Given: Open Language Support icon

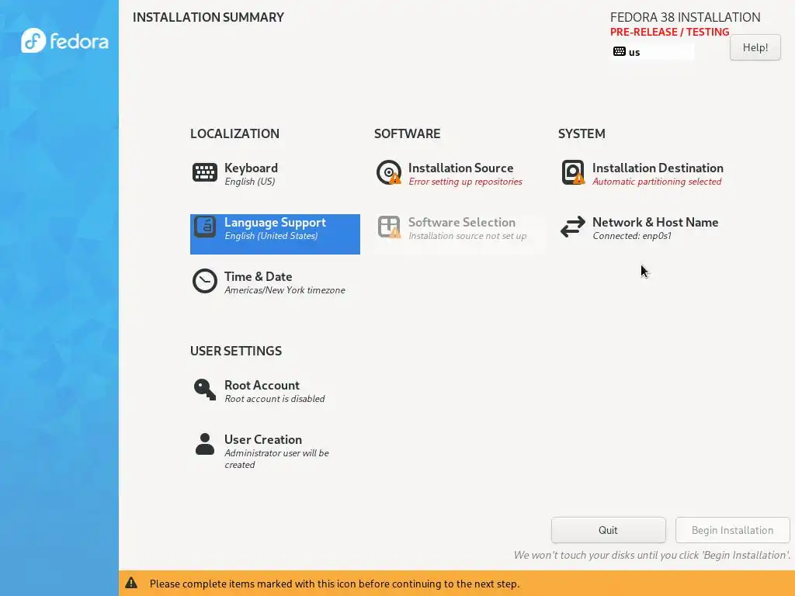Looking at the screenshot, I should tap(205, 227).
